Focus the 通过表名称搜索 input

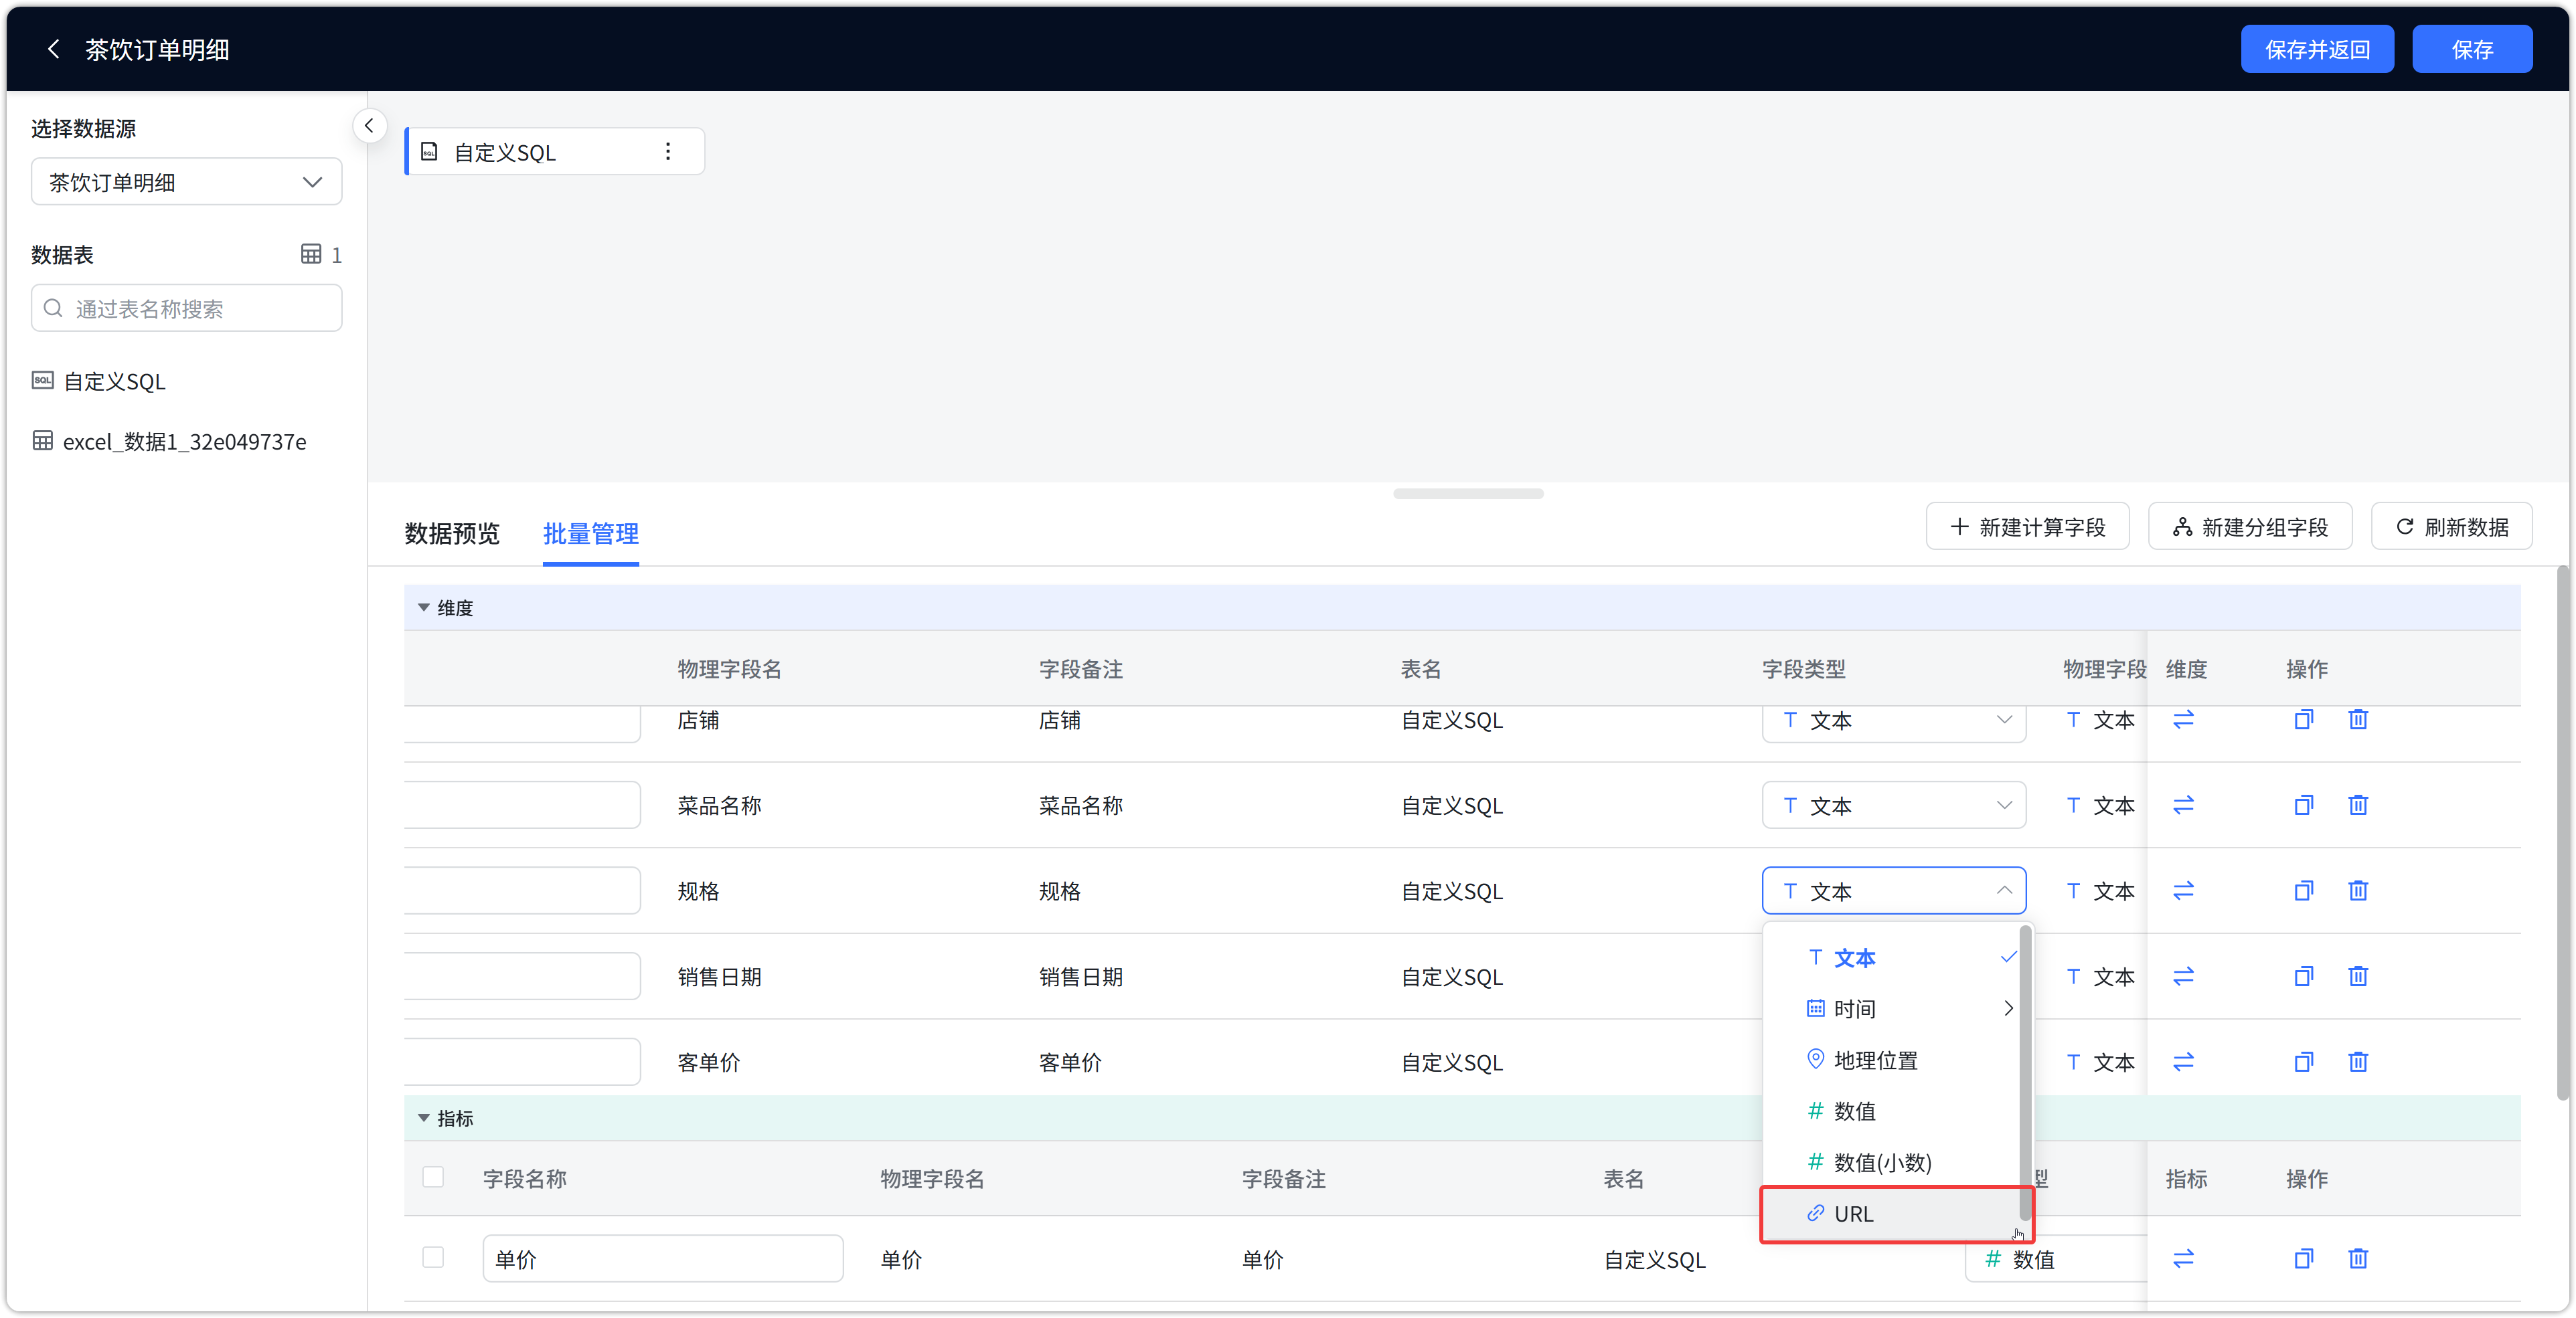tap(187, 308)
